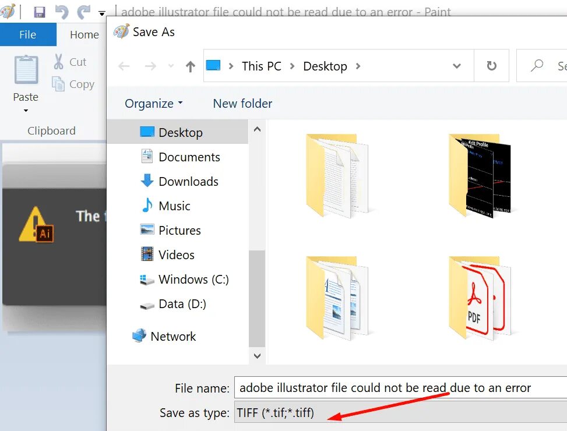Create a New folder
The width and height of the screenshot is (567, 431).
(242, 104)
